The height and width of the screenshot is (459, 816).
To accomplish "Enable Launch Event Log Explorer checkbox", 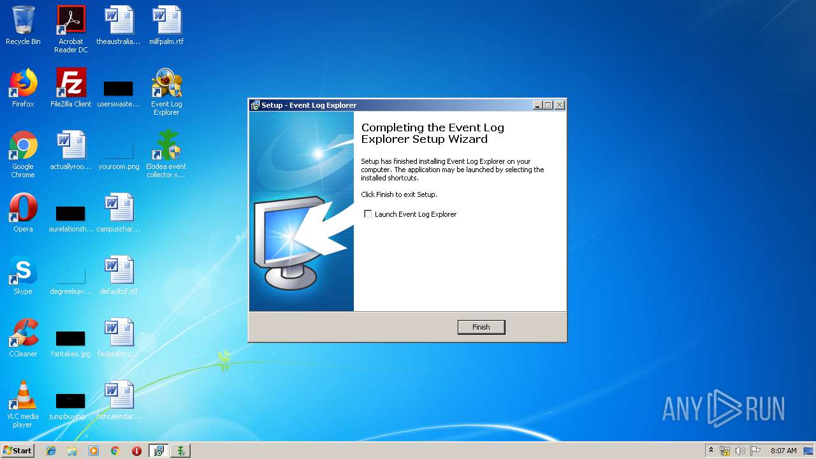I will (368, 214).
